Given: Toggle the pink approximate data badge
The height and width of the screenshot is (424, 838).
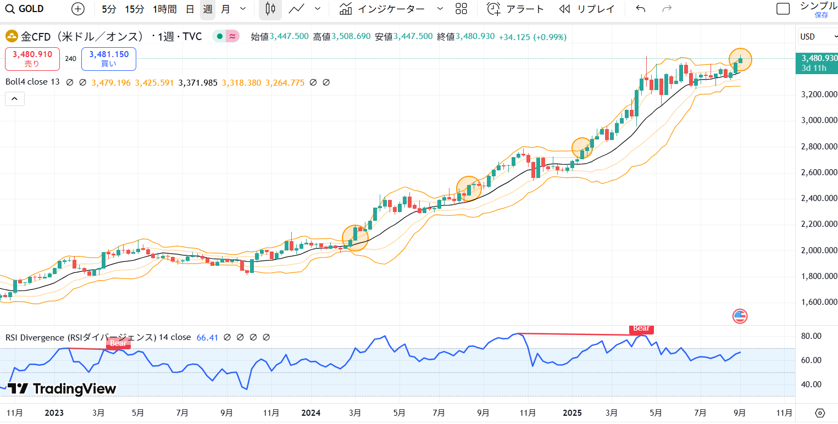Looking at the screenshot, I should 233,37.
